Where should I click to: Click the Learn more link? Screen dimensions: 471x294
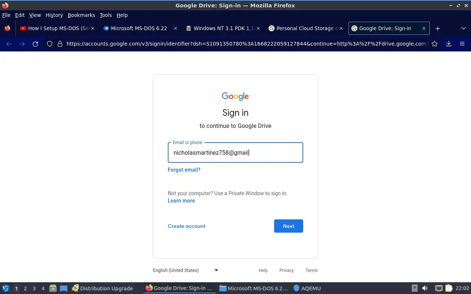point(181,201)
